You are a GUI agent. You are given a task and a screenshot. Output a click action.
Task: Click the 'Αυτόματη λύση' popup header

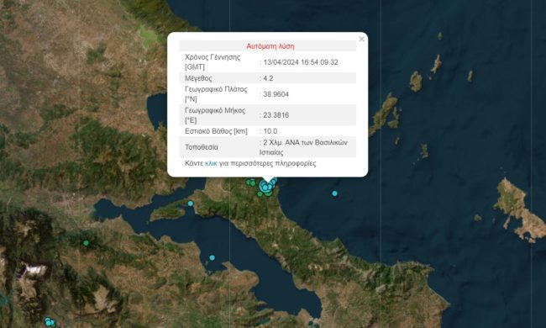coord(270,46)
